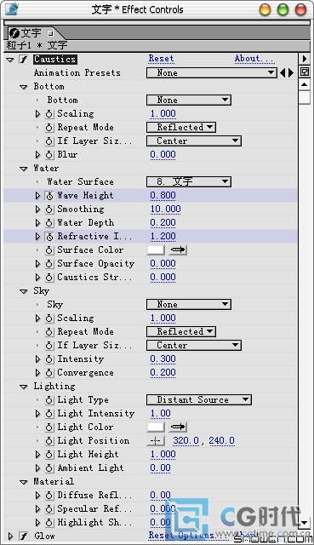Click the previous animation preset arrow

283,73
